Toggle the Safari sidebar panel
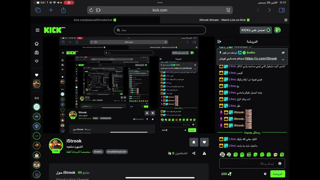Viewport: 320px width, 180px height. coord(282,10)
